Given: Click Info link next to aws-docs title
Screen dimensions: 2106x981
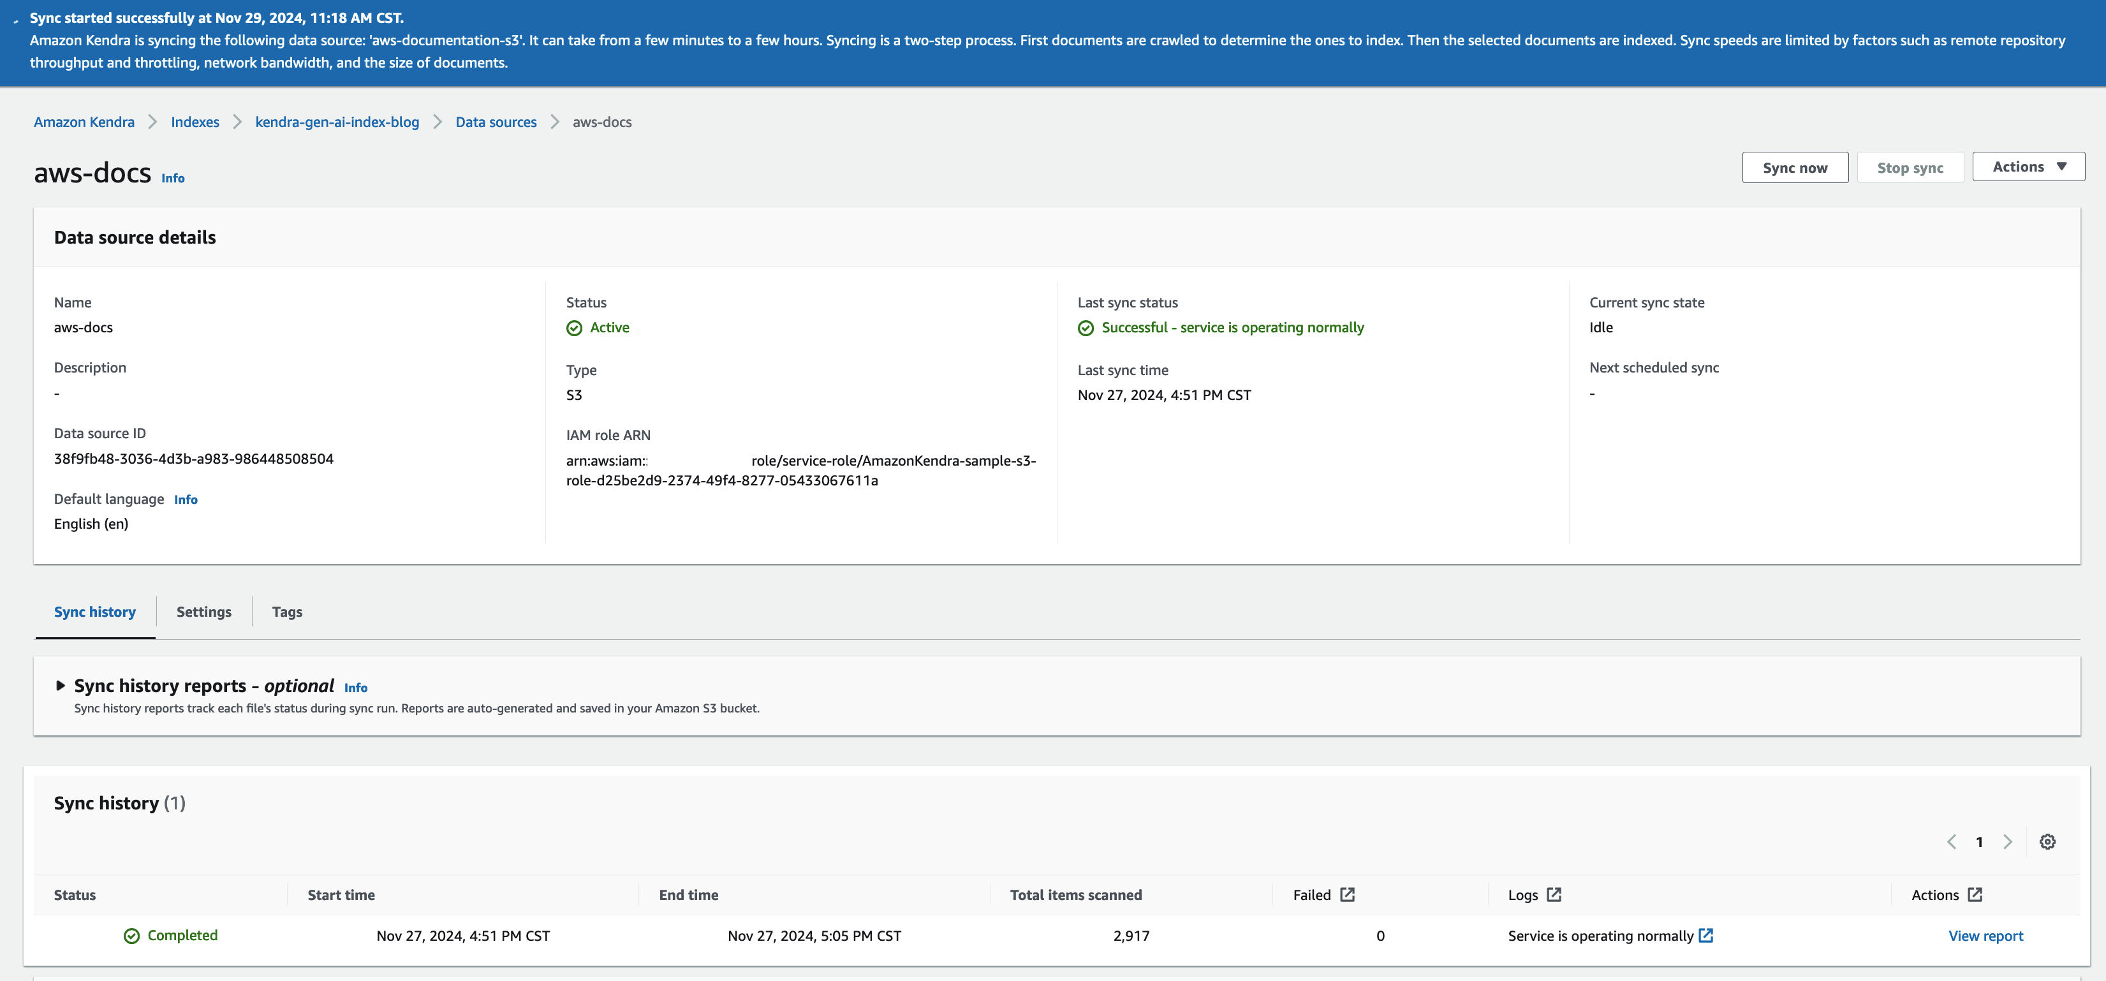Looking at the screenshot, I should pyautogui.click(x=172, y=178).
